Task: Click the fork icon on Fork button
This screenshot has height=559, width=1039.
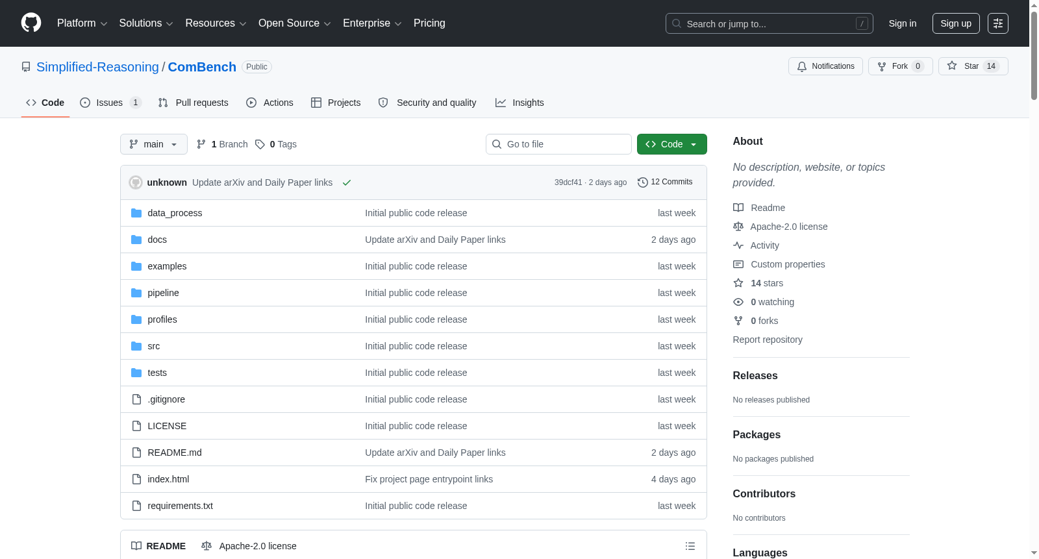Action: pos(882,66)
